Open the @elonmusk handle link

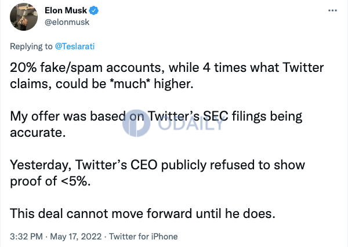67,22
